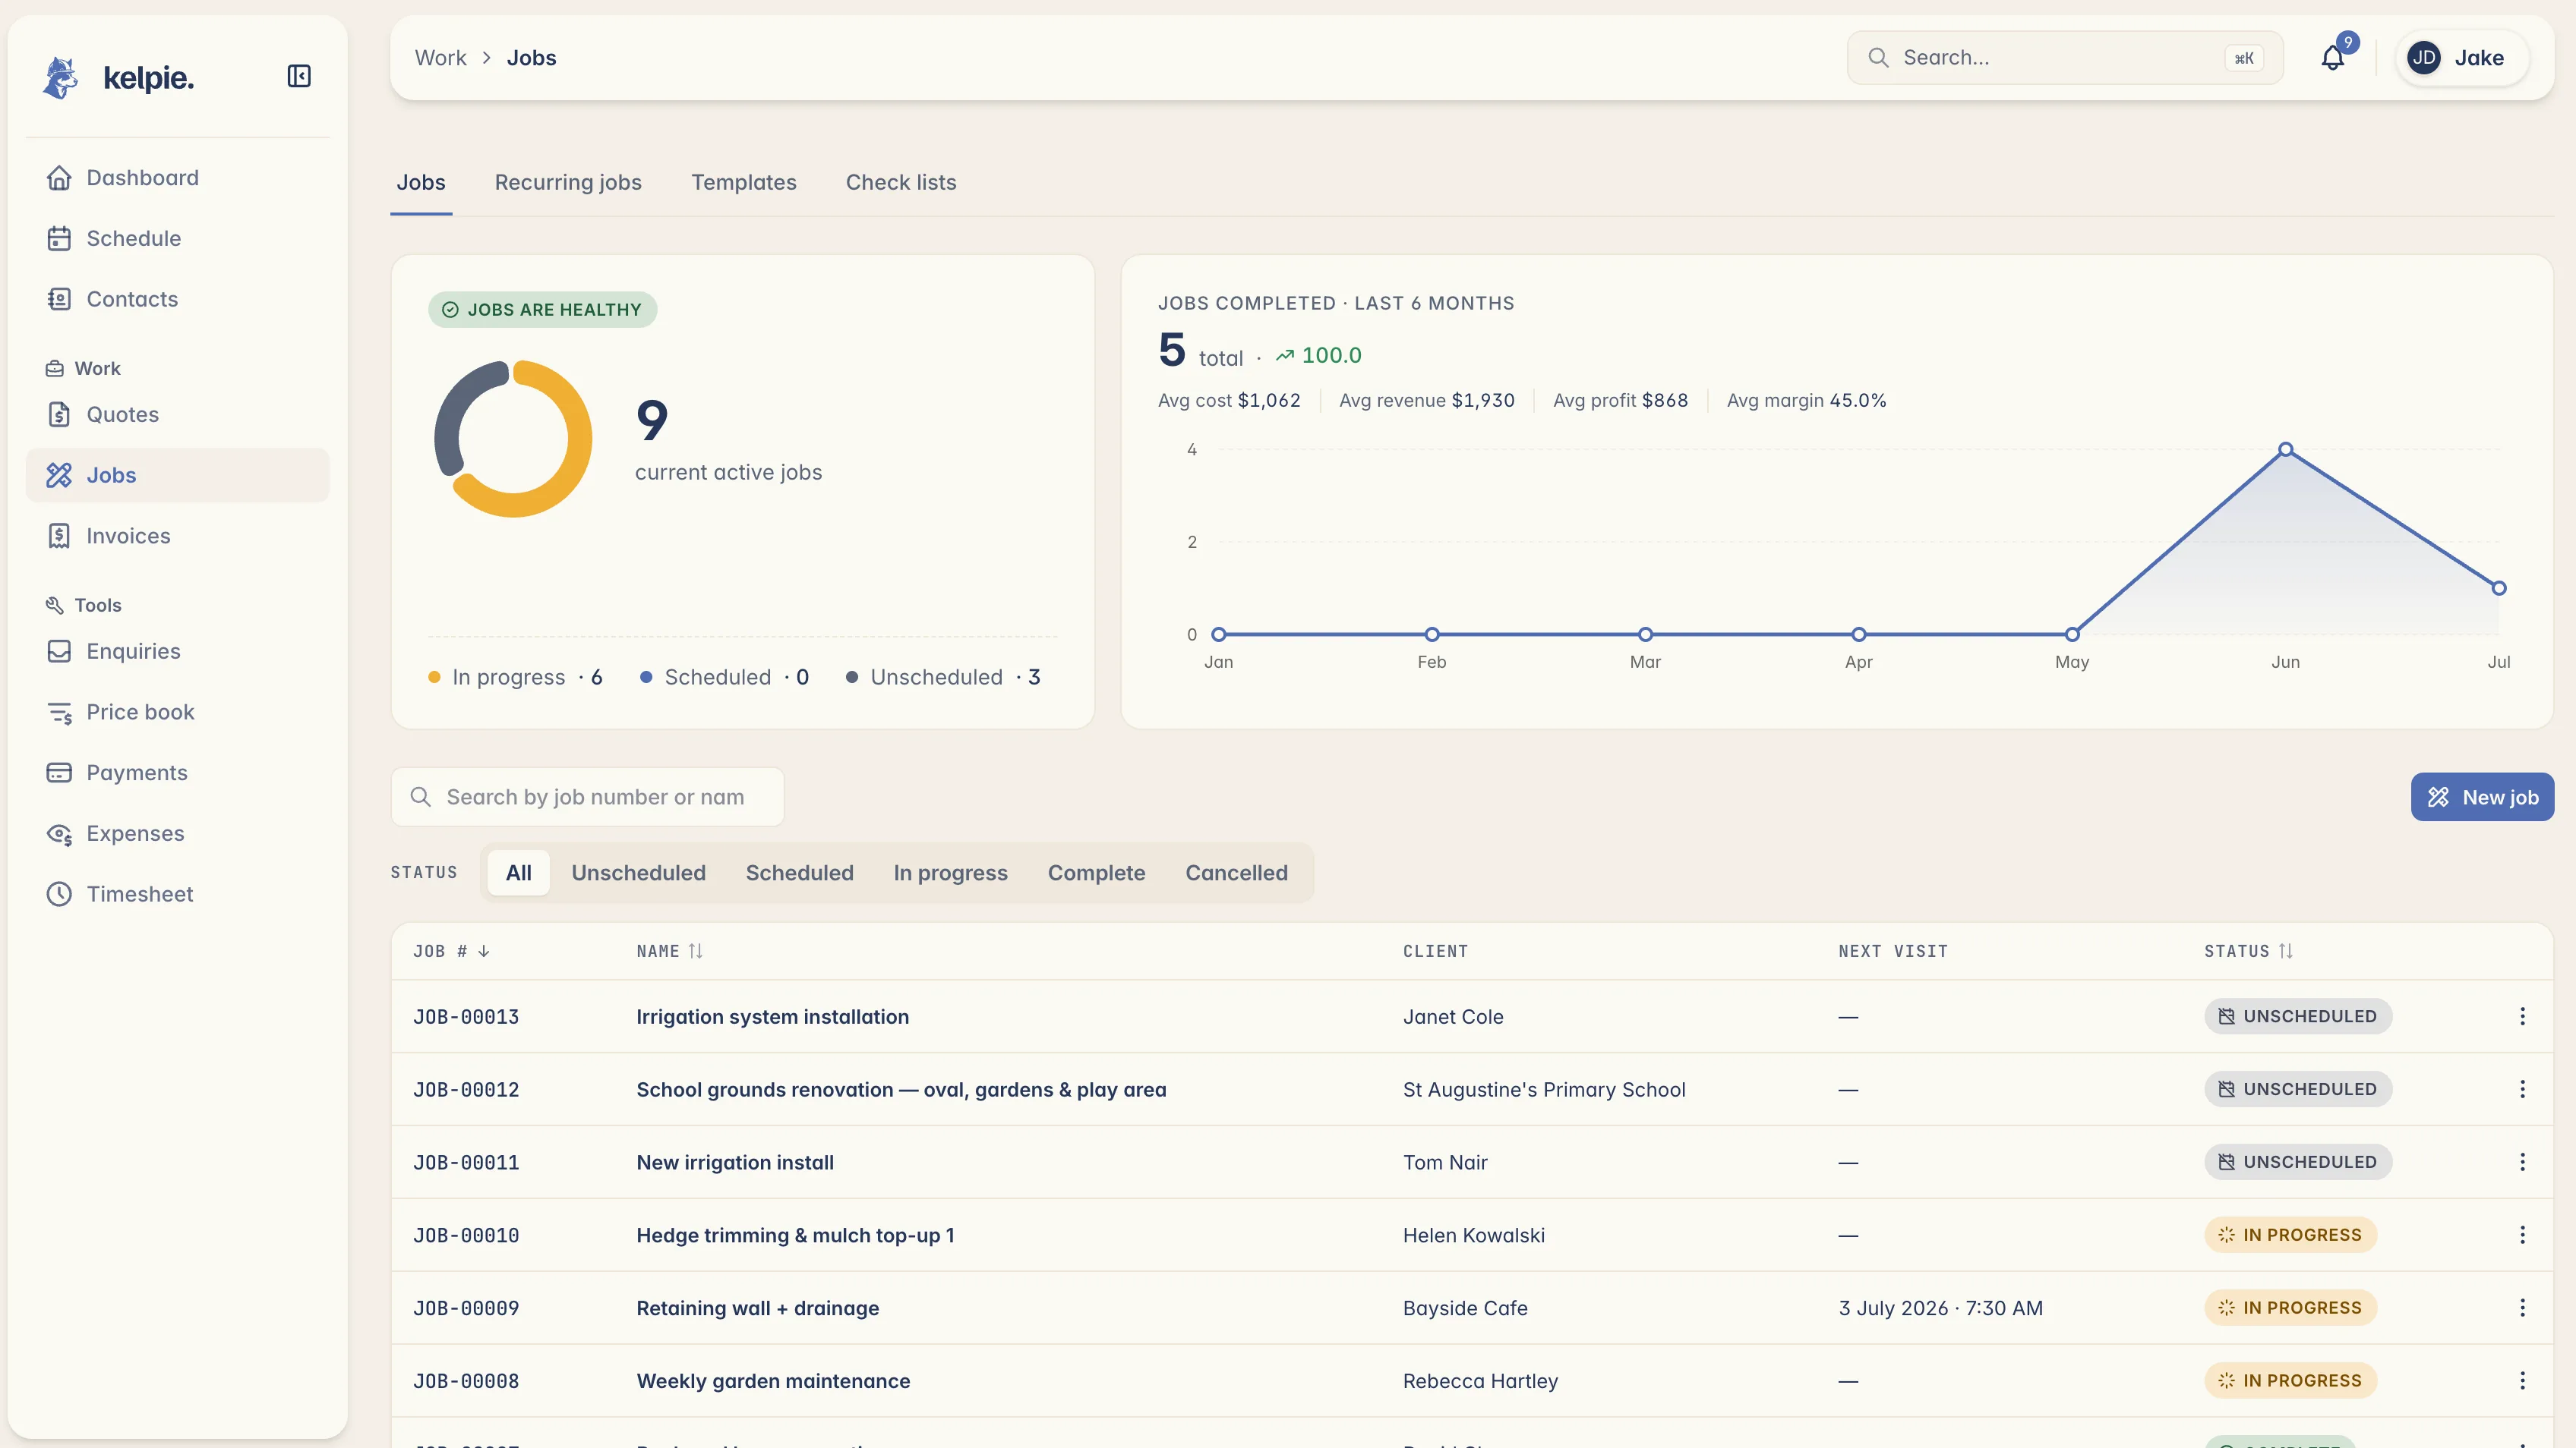Viewport: 2576px width, 1448px height.
Task: Click job number search field
Action: [588, 798]
